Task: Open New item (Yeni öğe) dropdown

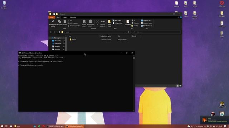Action: (x=117, y=21)
